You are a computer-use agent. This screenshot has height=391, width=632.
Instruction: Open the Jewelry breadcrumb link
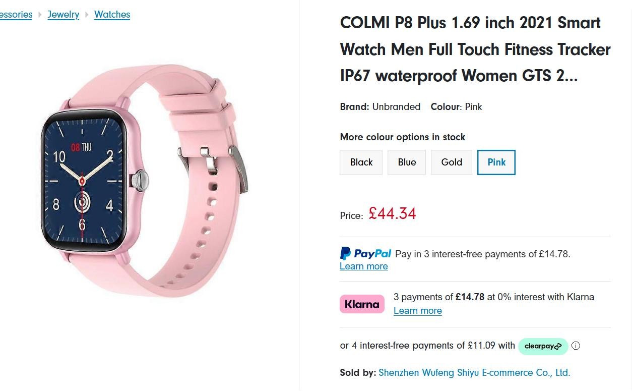(63, 15)
